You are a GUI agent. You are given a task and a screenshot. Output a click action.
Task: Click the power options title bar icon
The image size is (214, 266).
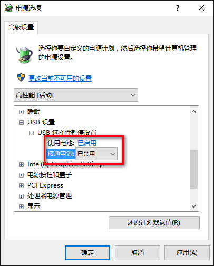8,8
